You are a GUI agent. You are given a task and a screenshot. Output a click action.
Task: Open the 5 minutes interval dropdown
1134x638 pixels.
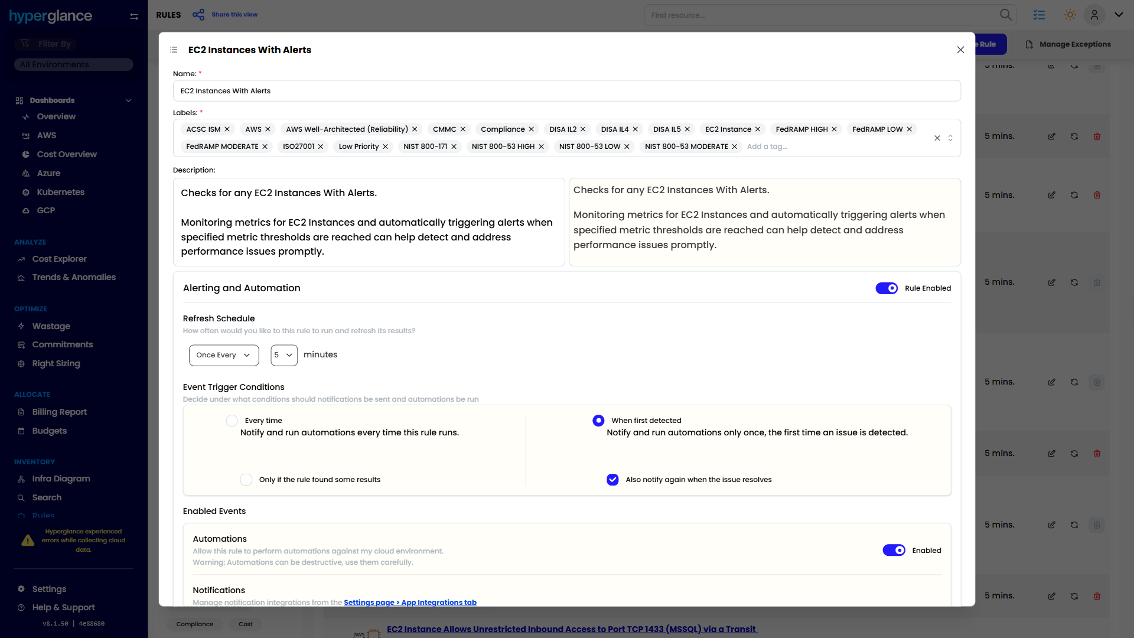click(283, 355)
